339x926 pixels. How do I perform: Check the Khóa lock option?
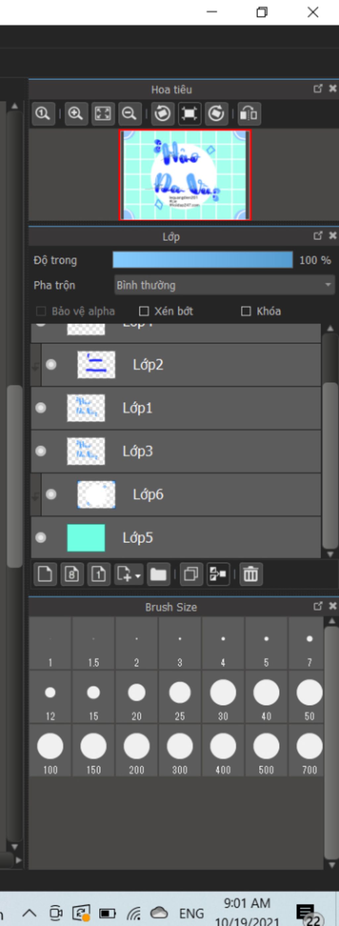click(246, 311)
